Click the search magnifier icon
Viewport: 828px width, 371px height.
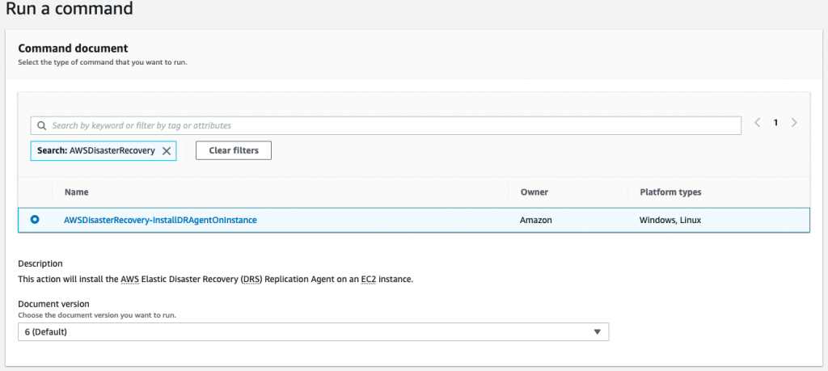[x=41, y=125]
